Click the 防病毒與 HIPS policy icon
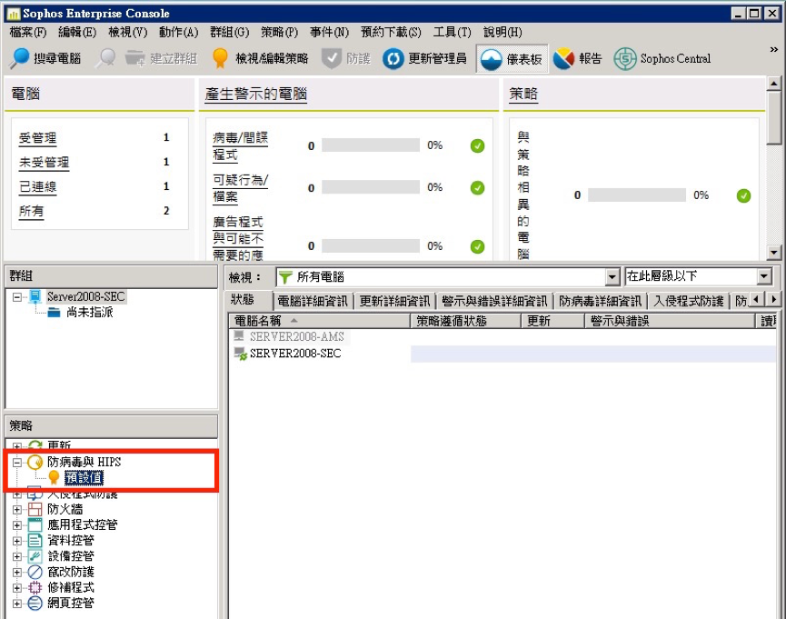The image size is (786, 619). [x=35, y=462]
